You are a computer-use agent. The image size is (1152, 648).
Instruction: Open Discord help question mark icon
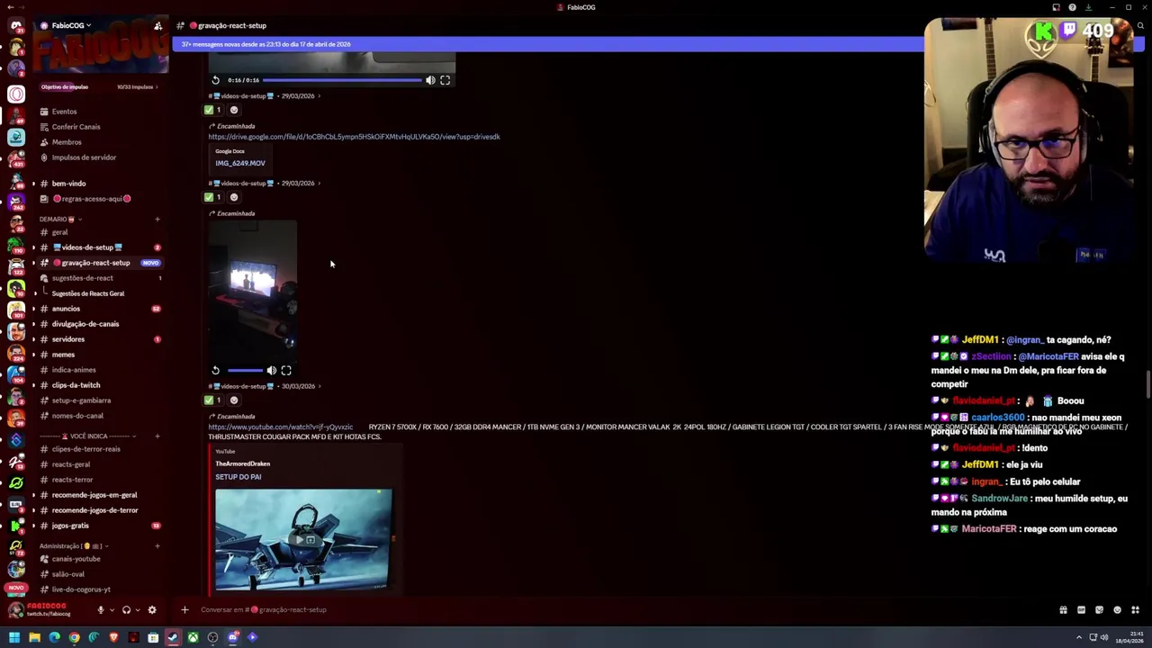(x=1072, y=7)
